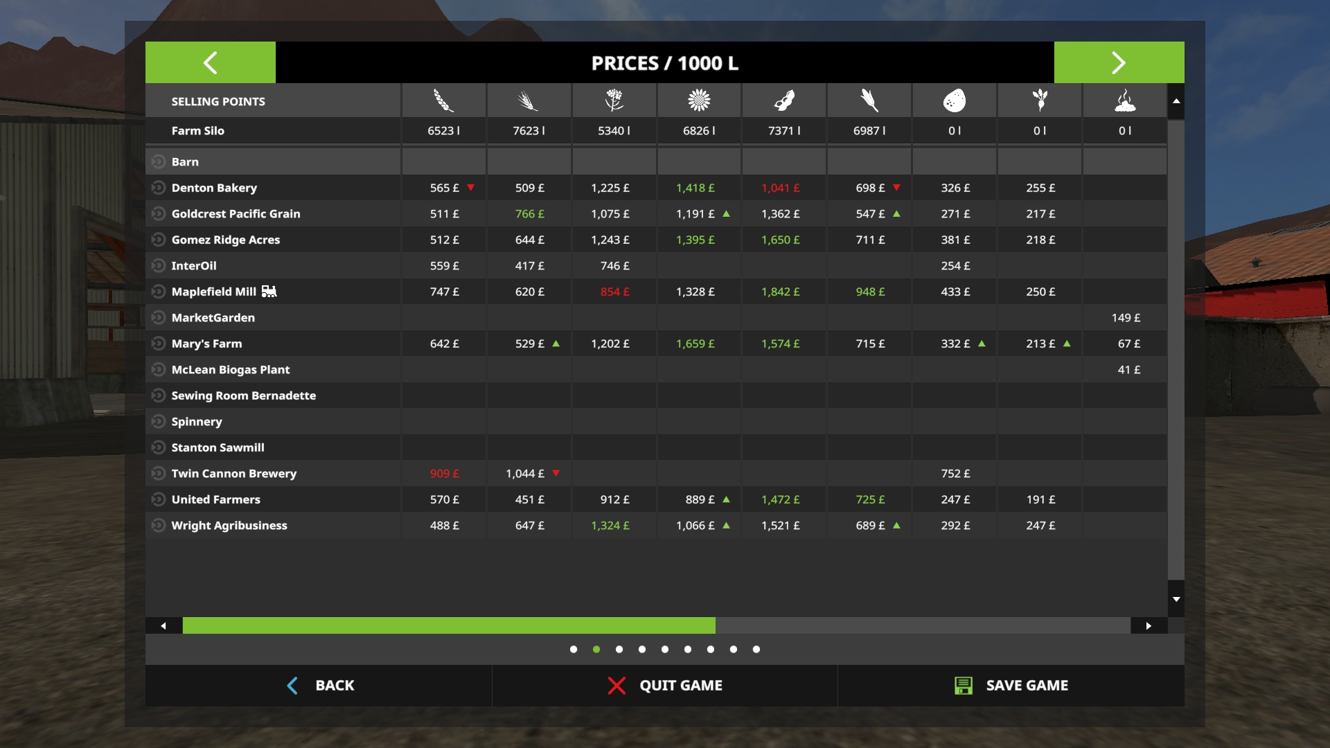Screen dimensions: 1330x748
Task: Click the vertical scrollbar down arrow
Action: tap(1176, 599)
